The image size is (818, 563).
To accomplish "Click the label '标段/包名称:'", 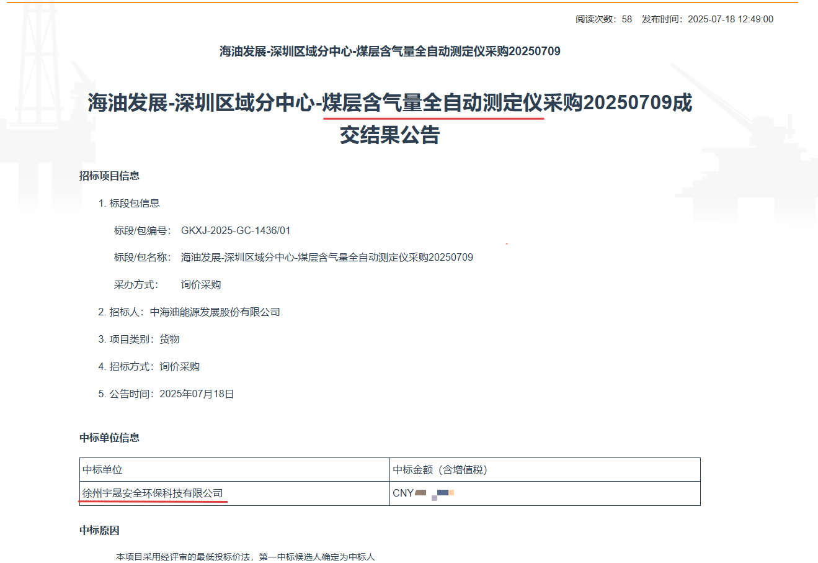I will point(142,257).
